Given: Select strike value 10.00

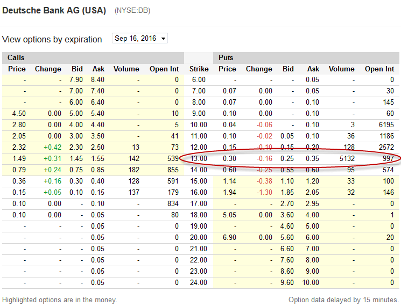Looking at the screenshot, I should 199,125.
